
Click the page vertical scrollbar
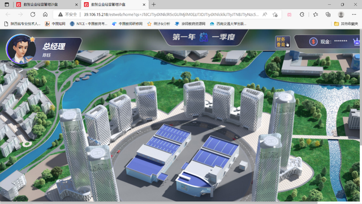361,88
